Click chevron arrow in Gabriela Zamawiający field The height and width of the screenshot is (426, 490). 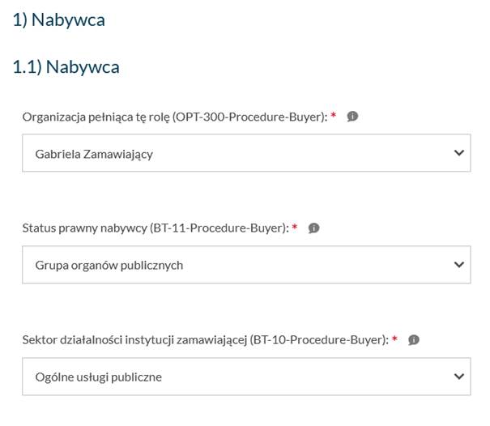459,153
